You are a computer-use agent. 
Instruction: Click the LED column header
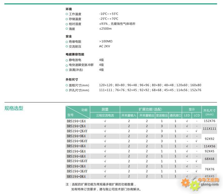(x=187, y=116)
